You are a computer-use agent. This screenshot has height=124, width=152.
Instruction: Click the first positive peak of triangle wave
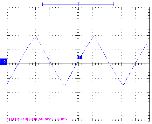click(x=36, y=36)
